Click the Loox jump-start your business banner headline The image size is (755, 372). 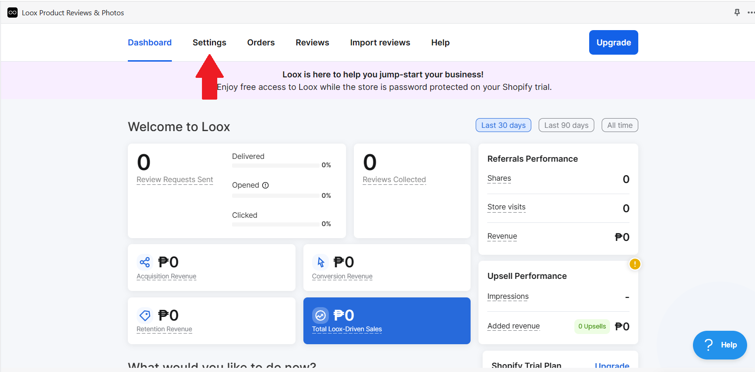(383, 75)
